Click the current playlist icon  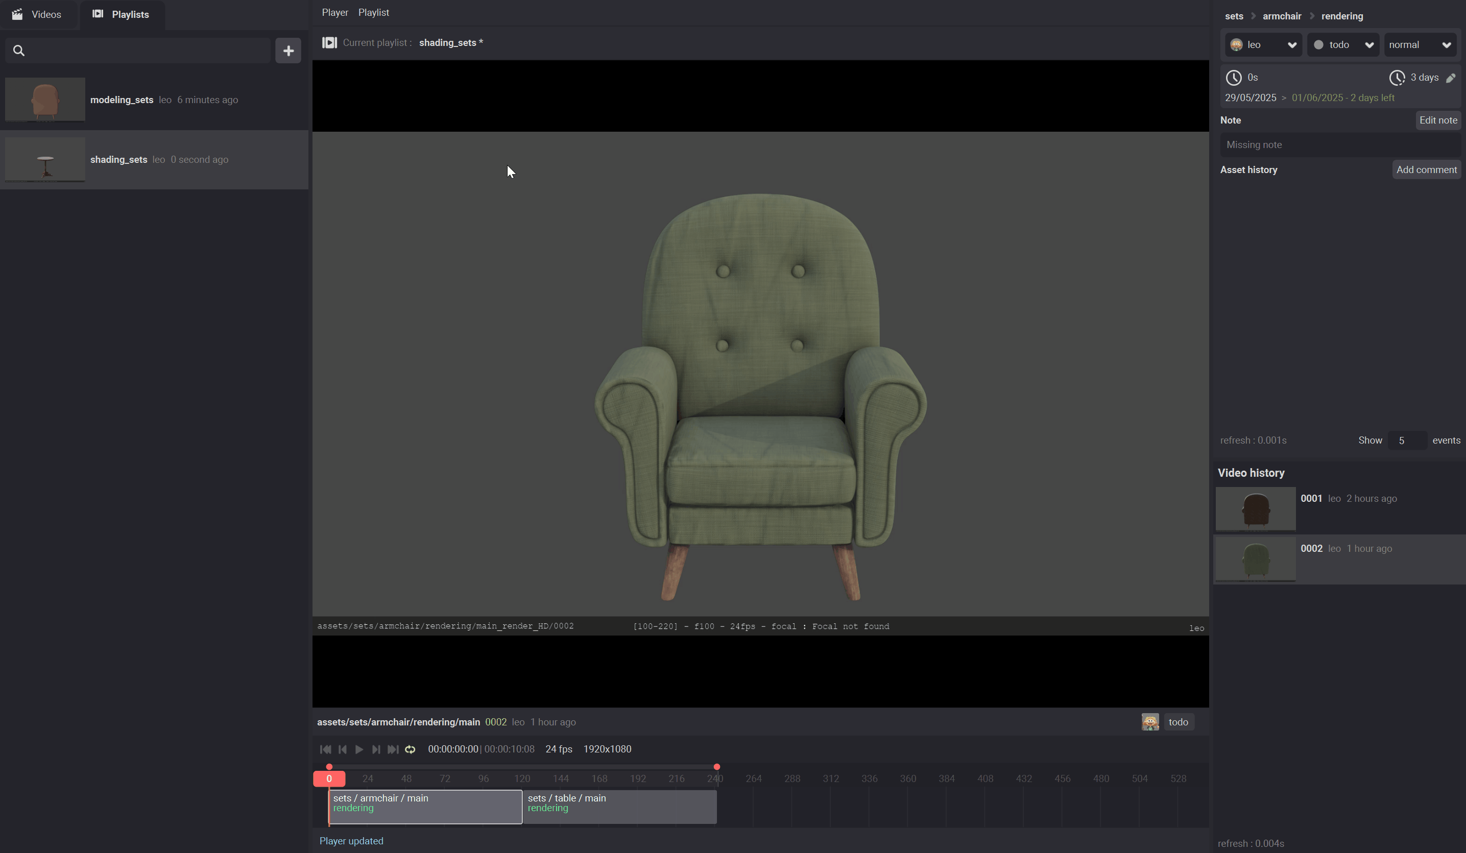tap(329, 42)
